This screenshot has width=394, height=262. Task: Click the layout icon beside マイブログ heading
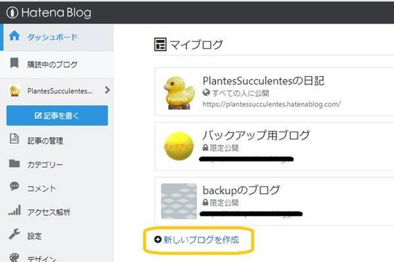coord(160,44)
